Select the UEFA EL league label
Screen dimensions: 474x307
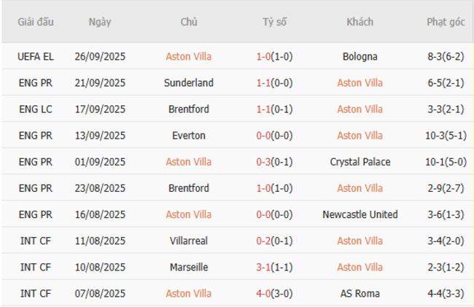[36, 56]
